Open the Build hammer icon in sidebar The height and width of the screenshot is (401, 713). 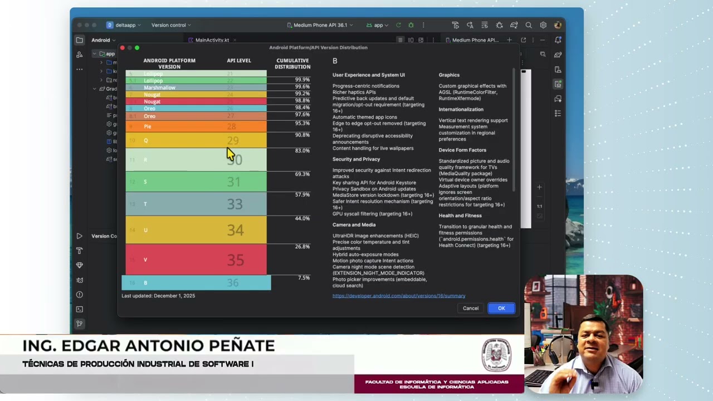80,251
